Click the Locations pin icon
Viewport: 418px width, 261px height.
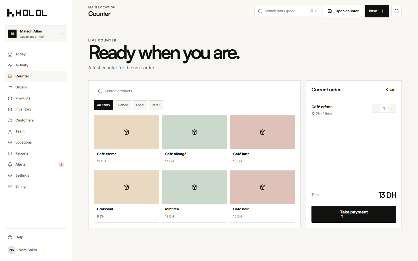[10, 142]
